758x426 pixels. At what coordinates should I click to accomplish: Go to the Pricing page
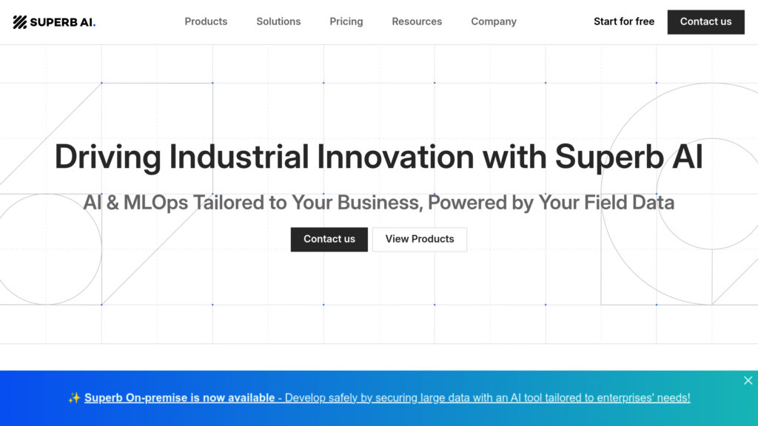[346, 21]
